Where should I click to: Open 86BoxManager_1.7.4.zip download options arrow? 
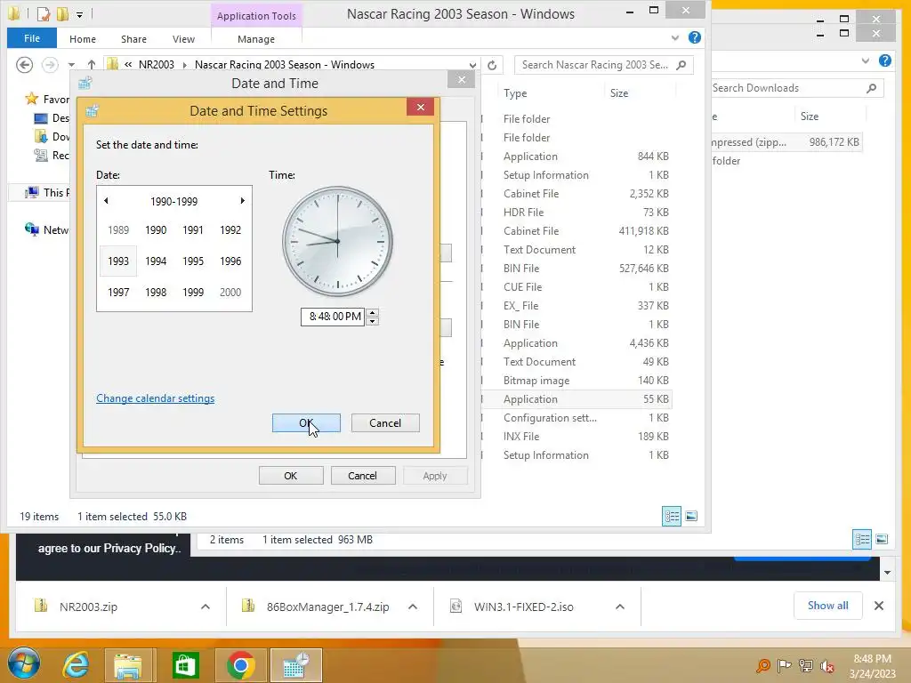(413, 607)
